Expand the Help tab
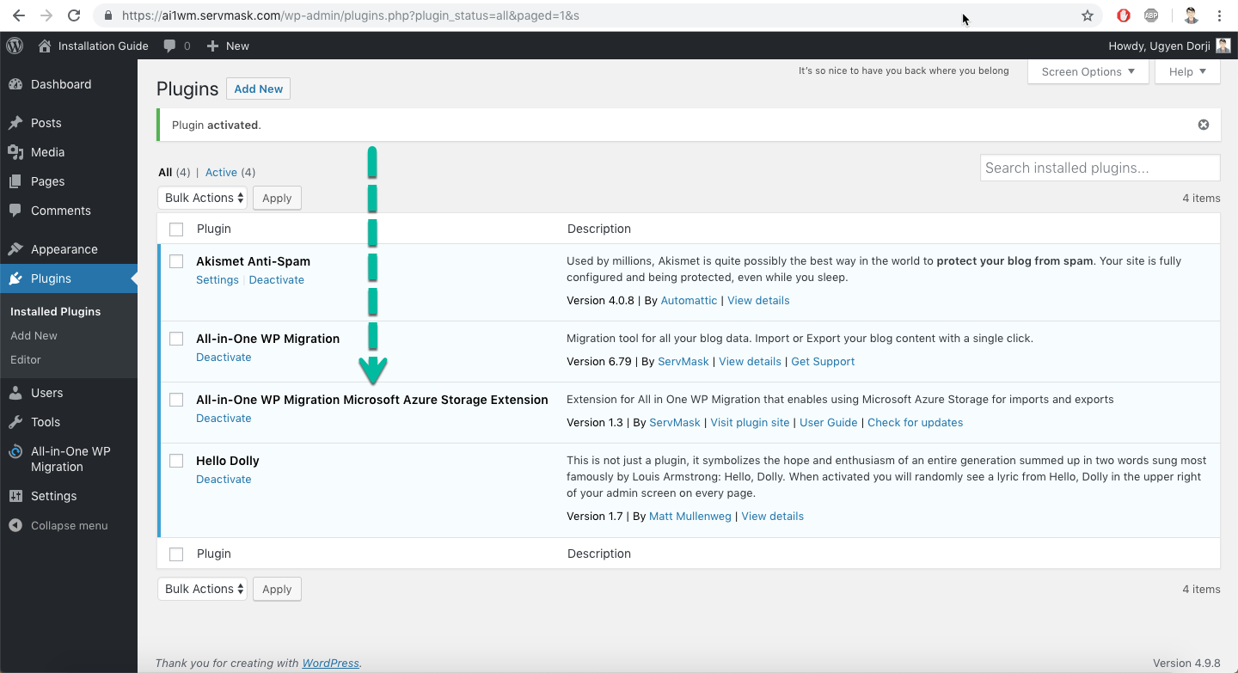The width and height of the screenshot is (1238, 673). (x=1187, y=71)
